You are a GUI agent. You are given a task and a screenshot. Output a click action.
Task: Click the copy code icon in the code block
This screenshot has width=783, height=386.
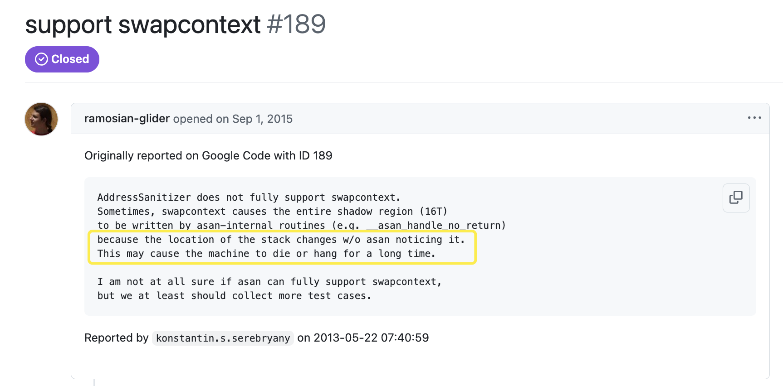(x=735, y=198)
